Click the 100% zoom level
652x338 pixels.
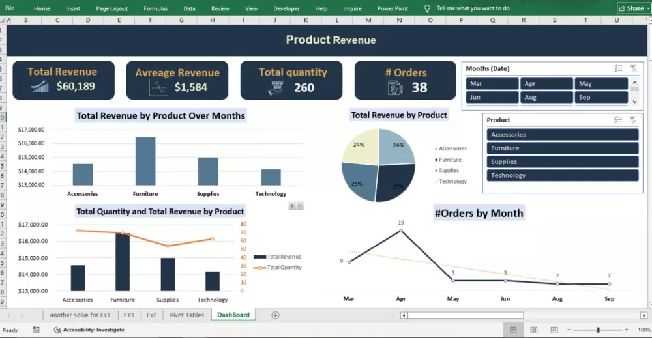(x=644, y=330)
